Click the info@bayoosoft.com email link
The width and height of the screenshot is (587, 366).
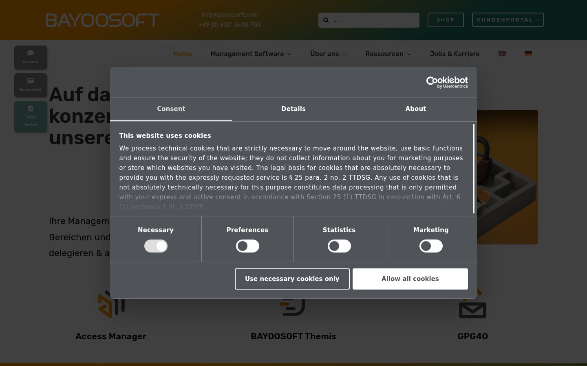click(230, 15)
